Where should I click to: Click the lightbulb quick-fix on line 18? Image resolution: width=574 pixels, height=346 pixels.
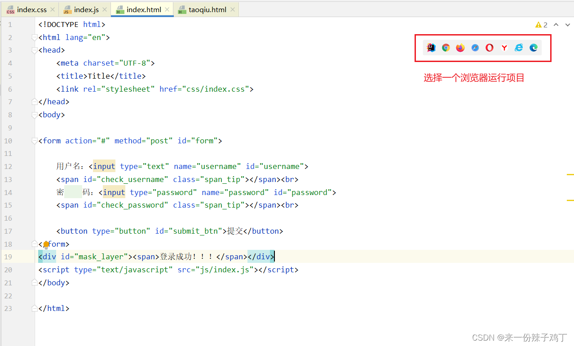click(46, 245)
